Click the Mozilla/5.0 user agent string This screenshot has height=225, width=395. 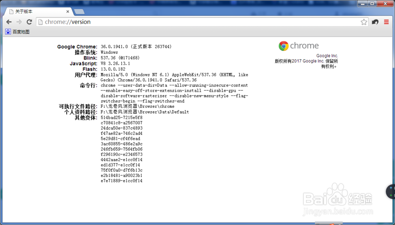coord(174,77)
